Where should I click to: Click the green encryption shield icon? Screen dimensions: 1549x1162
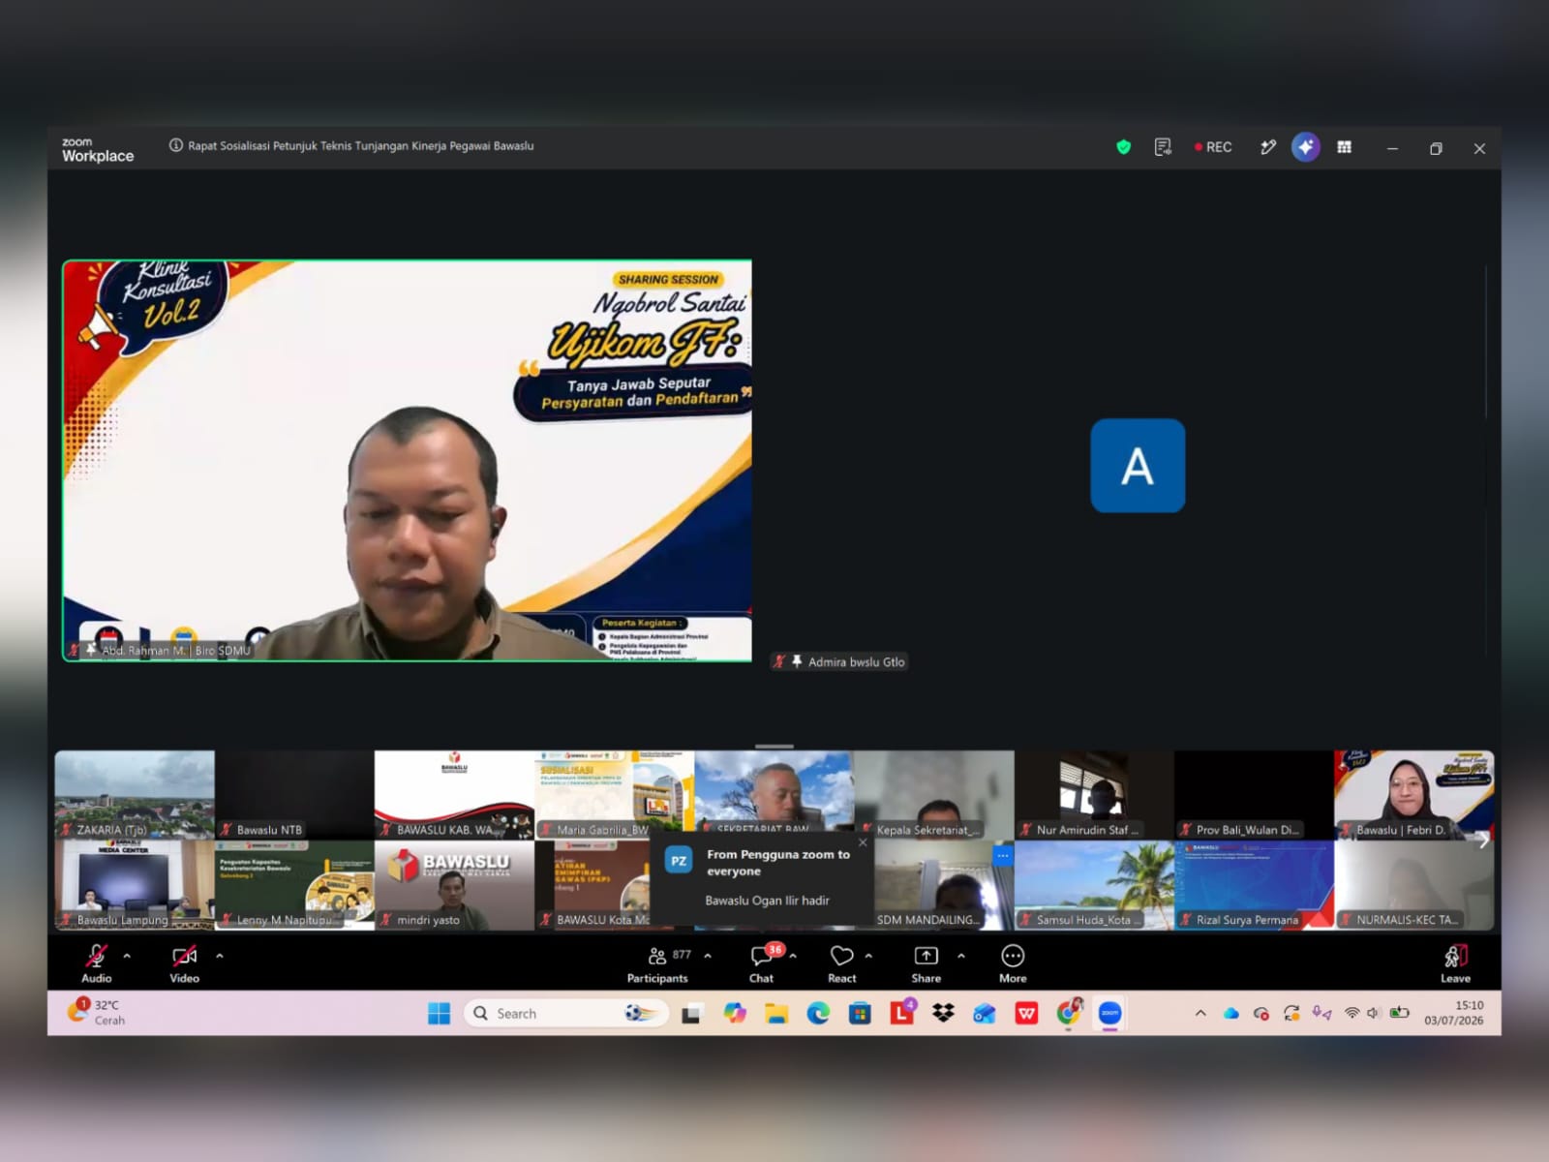click(x=1123, y=147)
